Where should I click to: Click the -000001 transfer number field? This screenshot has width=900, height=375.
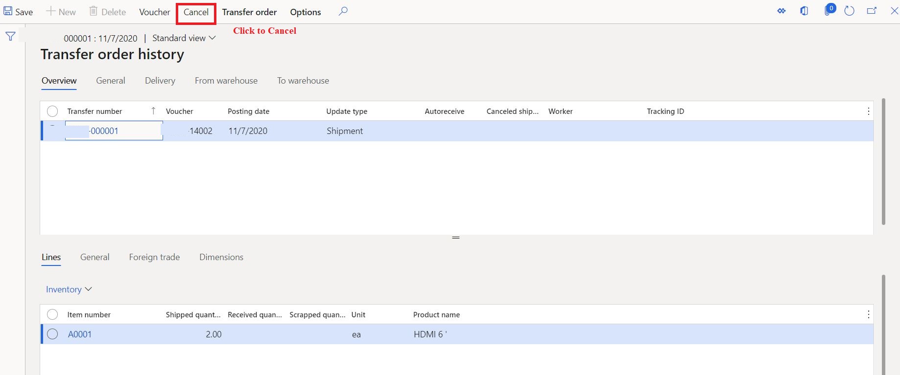[114, 131]
